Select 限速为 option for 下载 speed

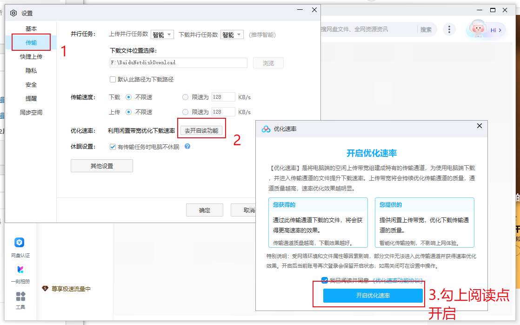186,97
